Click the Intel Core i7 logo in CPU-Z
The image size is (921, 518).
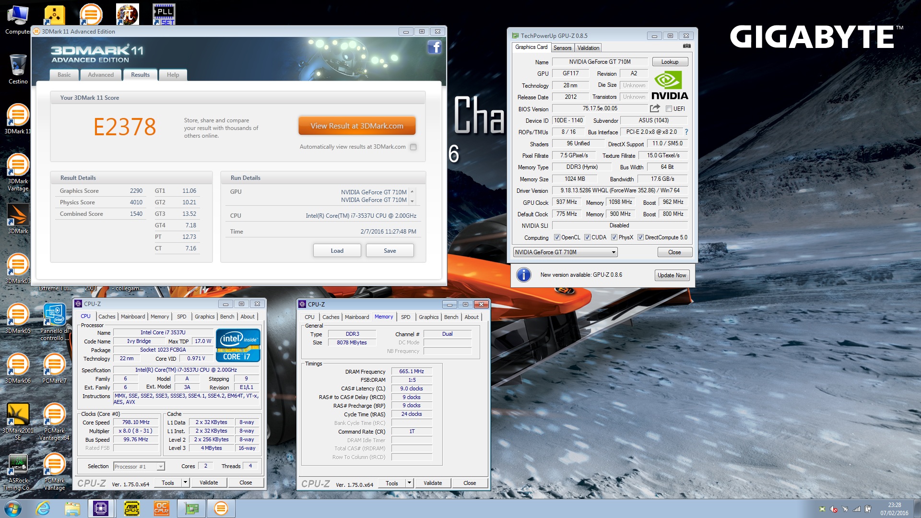(x=238, y=345)
